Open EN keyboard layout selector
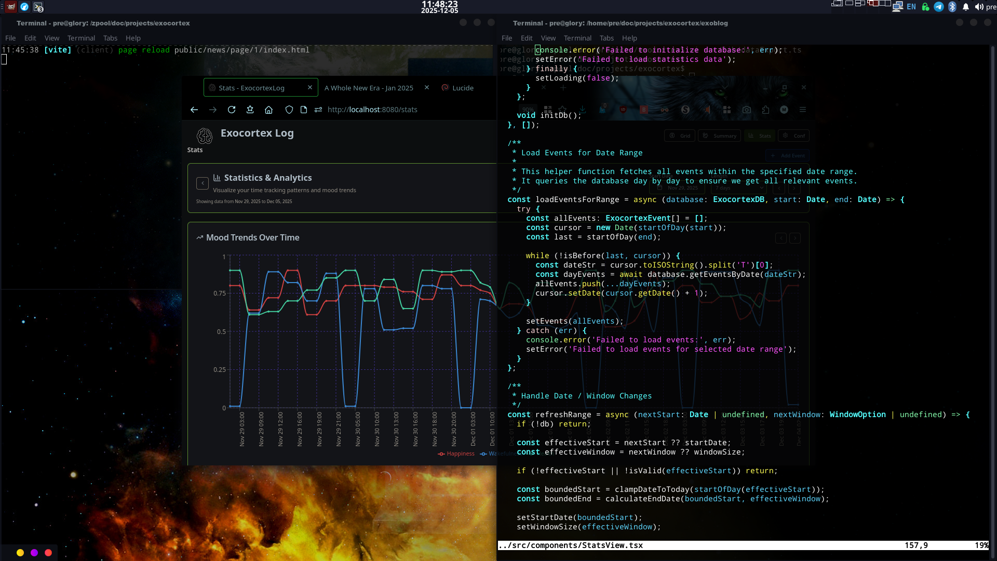 (911, 7)
